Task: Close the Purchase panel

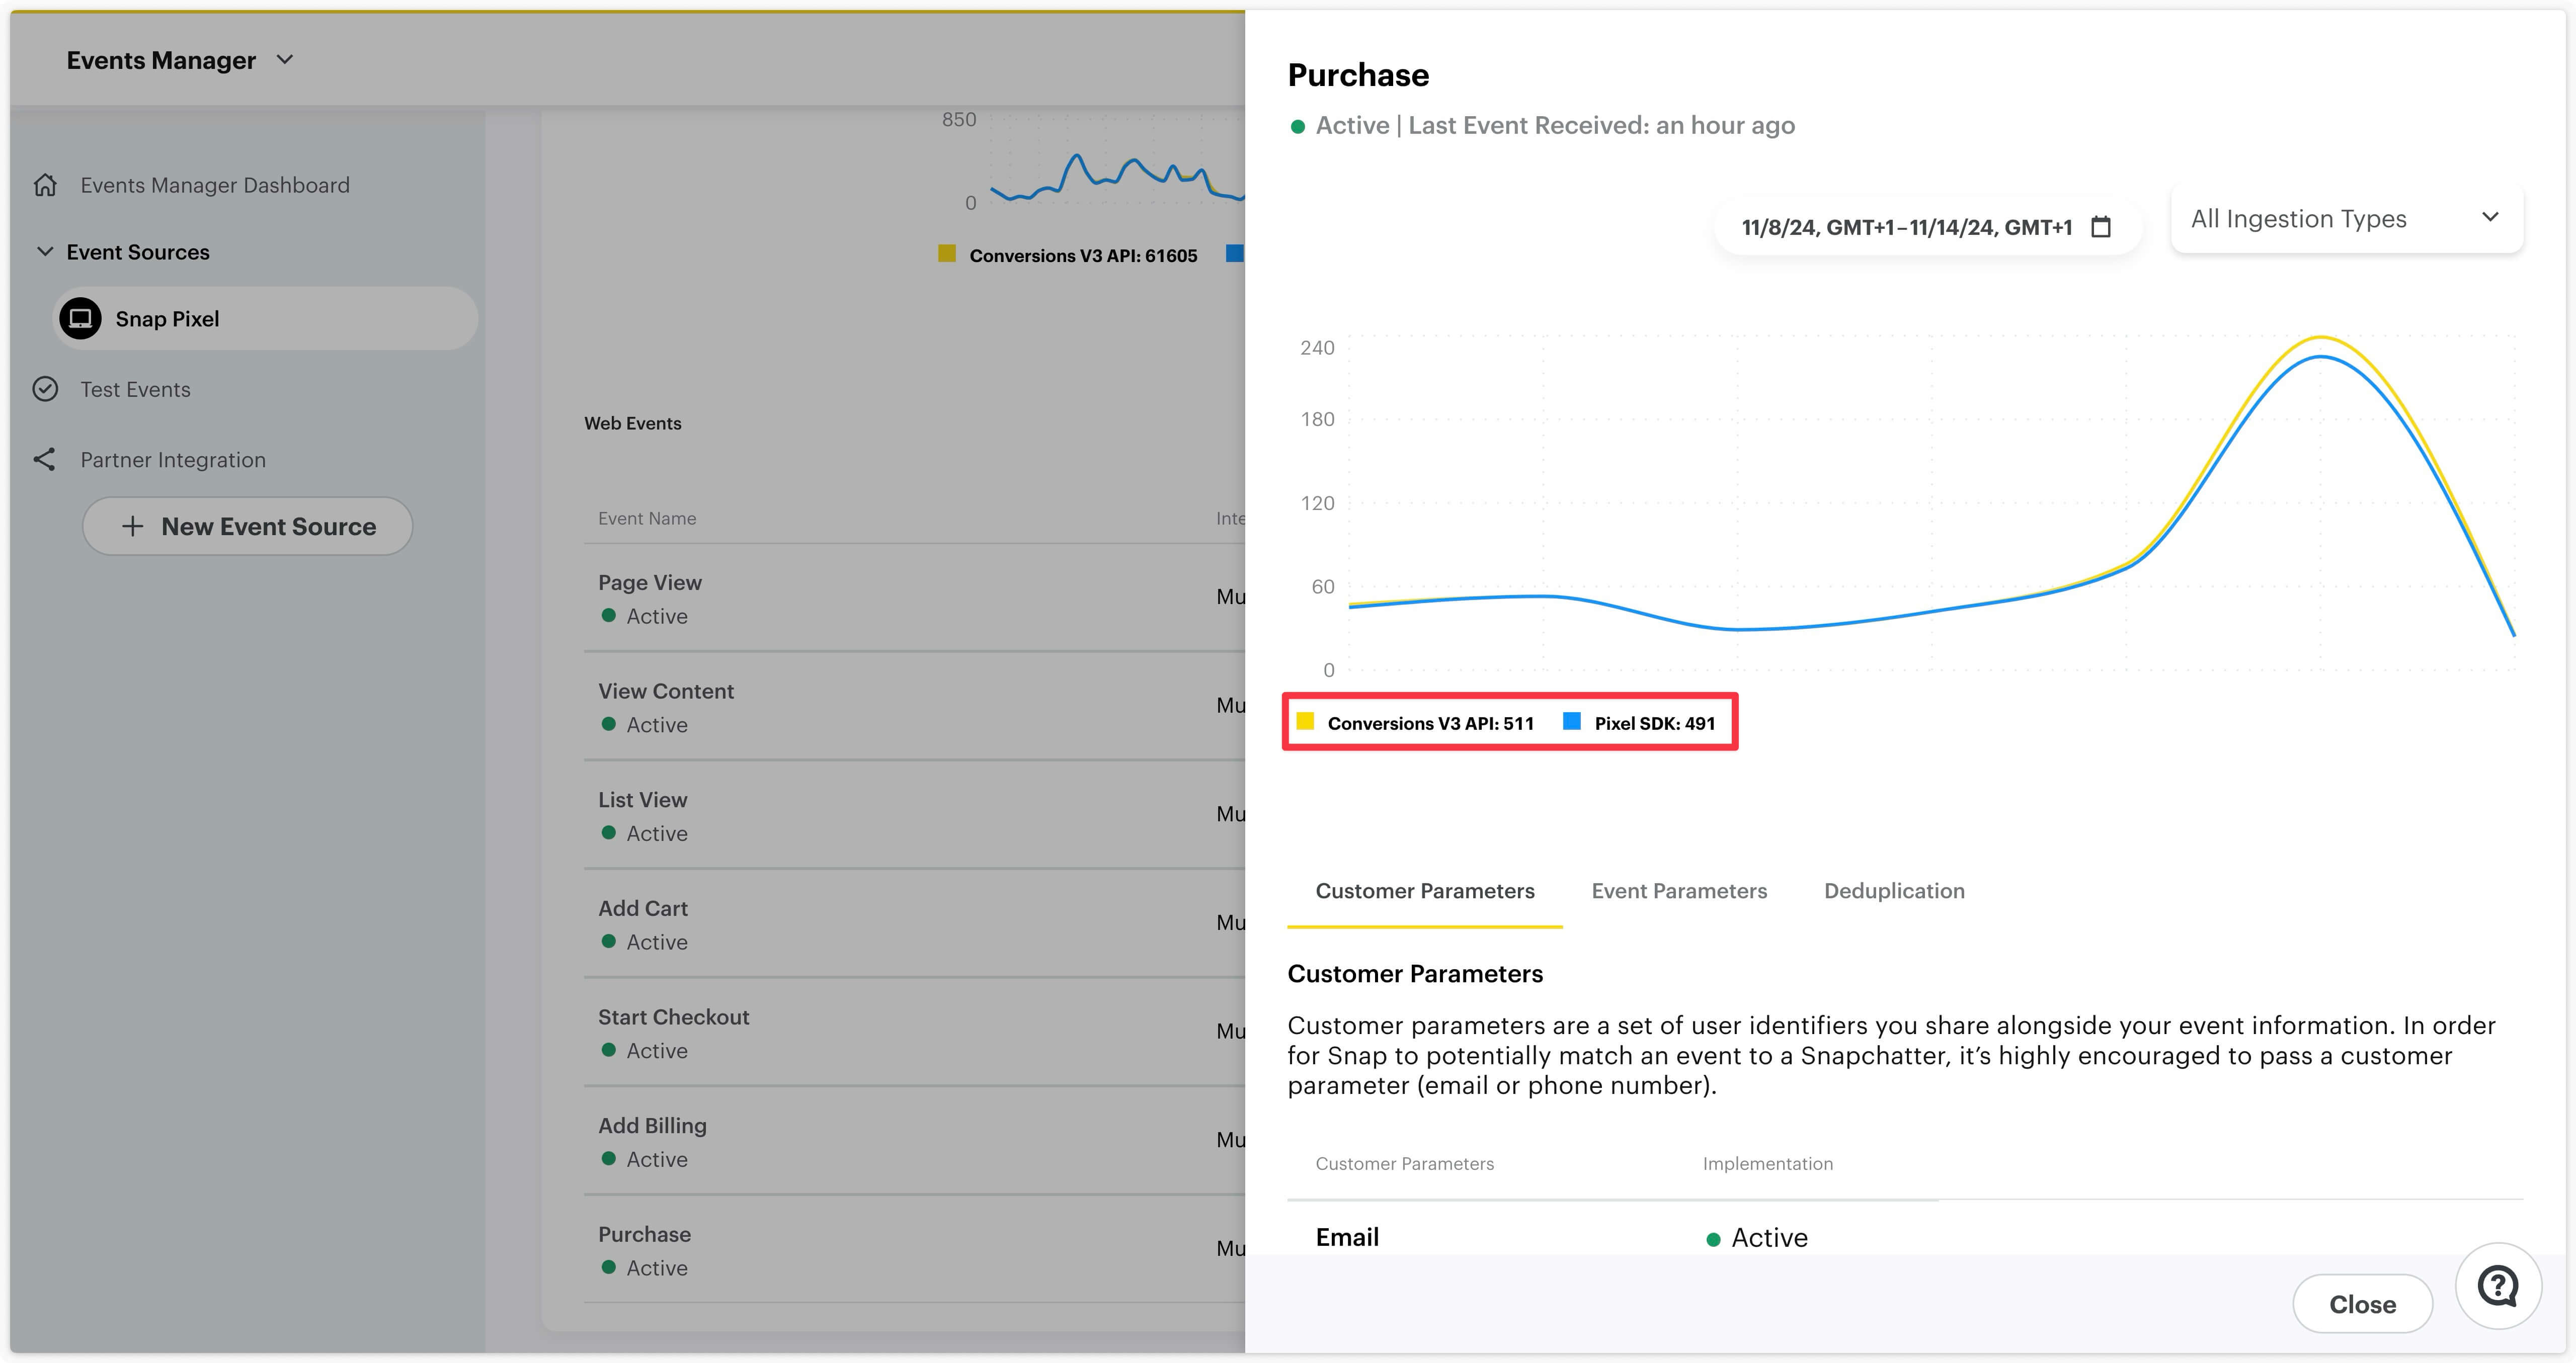Action: (x=2362, y=1303)
